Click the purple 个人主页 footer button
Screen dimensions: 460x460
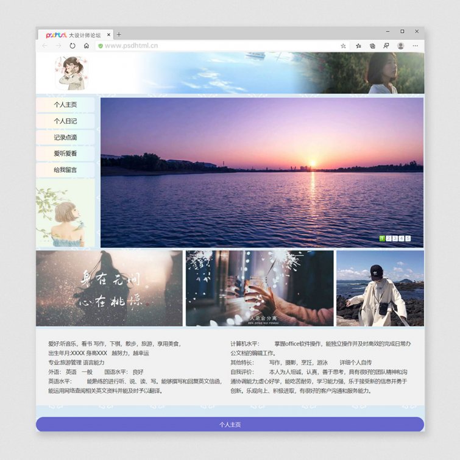click(x=230, y=424)
